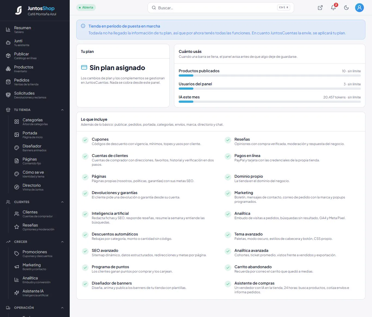The width and height of the screenshot is (372, 317).
Task: Open the Junti assistant icon
Action: (8, 43)
